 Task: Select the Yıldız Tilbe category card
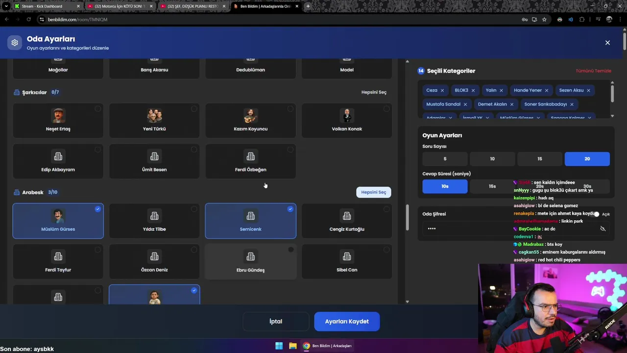(154, 221)
